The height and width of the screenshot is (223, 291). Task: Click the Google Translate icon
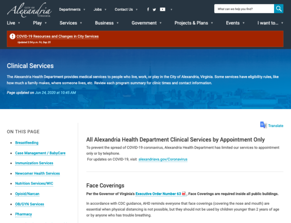click(x=263, y=125)
